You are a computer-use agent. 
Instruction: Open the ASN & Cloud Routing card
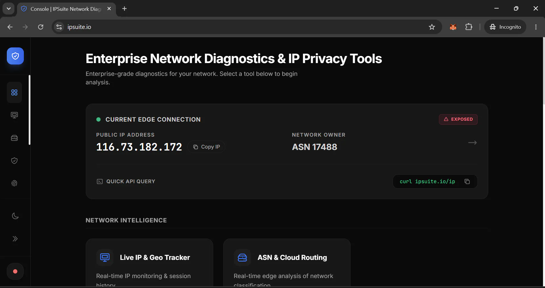[287, 263]
